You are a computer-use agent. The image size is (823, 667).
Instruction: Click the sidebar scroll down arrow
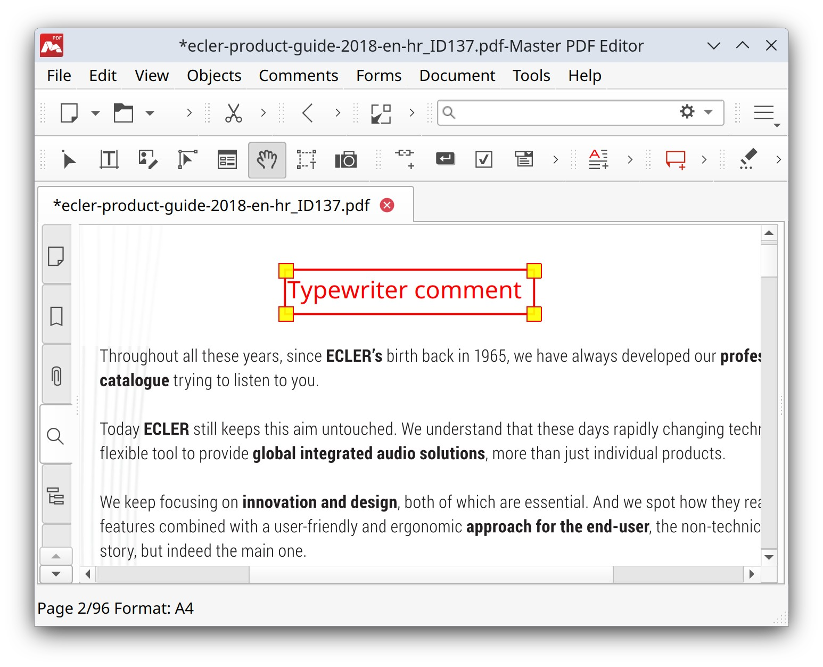[56, 574]
